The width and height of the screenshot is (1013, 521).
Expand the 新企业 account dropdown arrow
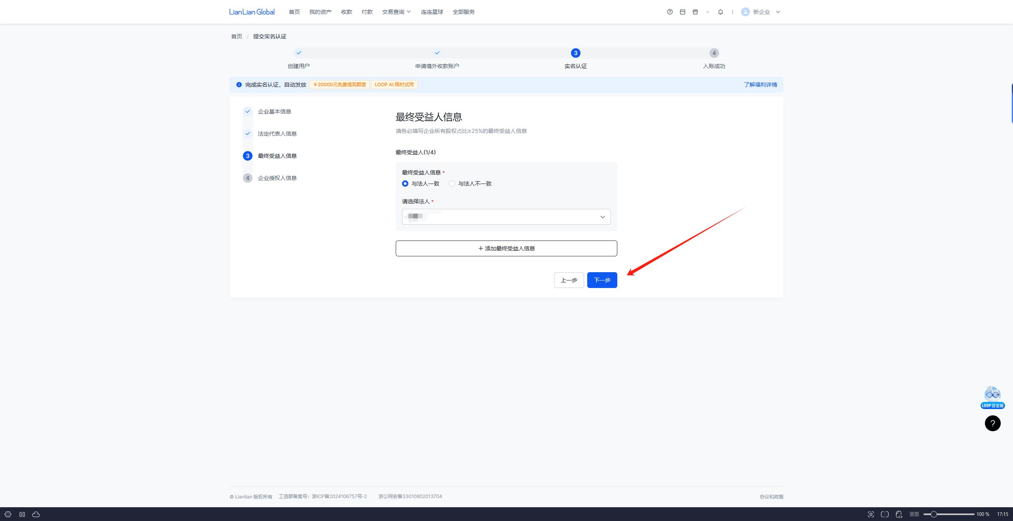click(778, 12)
